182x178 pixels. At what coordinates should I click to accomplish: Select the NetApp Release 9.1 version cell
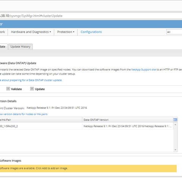(127, 126)
